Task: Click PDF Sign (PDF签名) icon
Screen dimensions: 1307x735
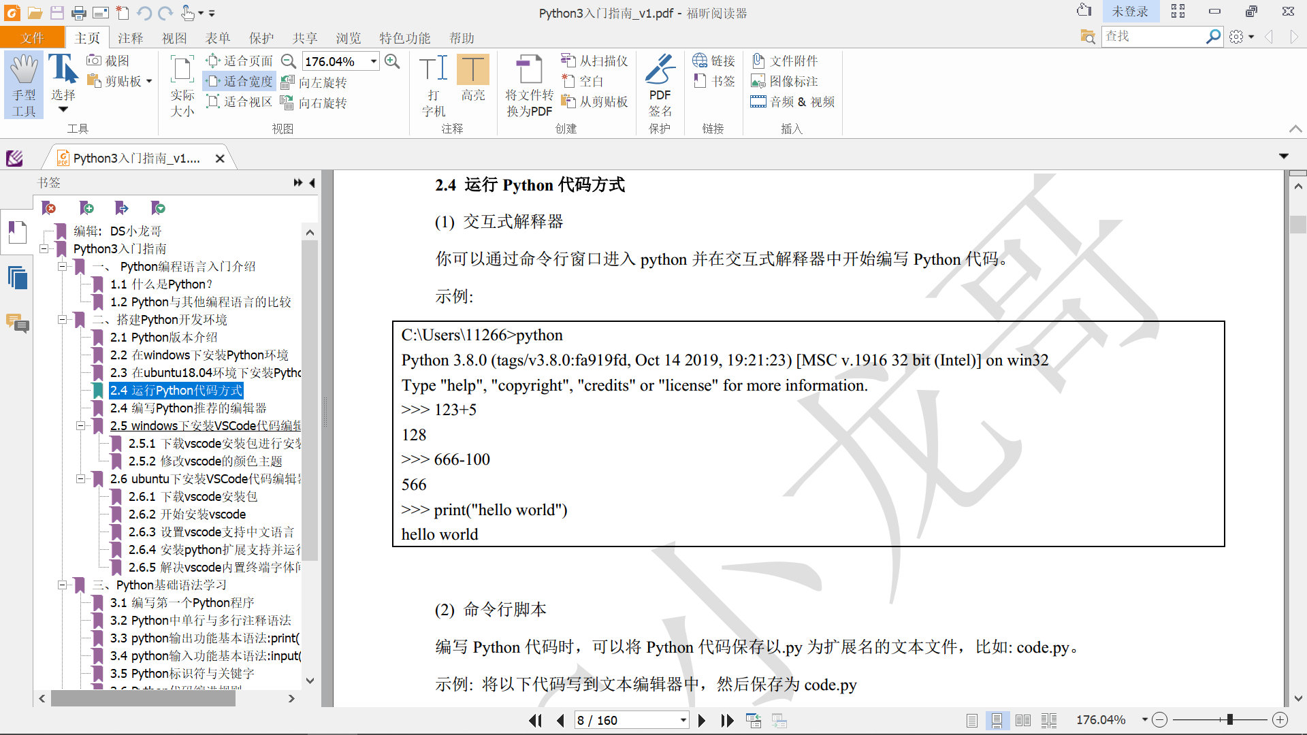Action: pyautogui.click(x=660, y=70)
